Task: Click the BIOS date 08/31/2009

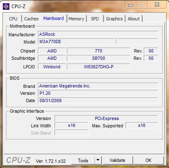Action: click(98, 100)
